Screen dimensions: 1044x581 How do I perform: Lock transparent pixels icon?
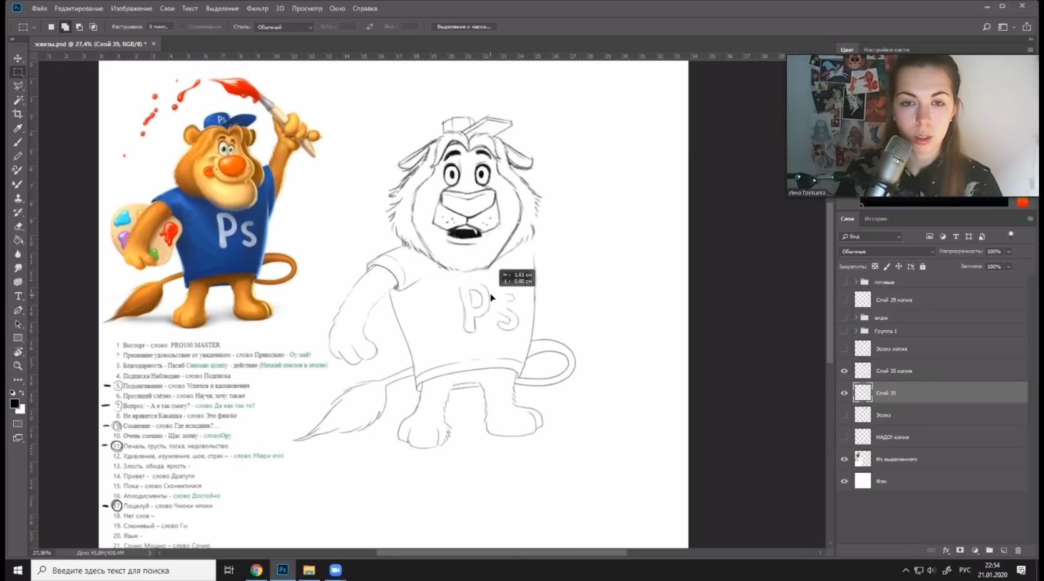pyautogui.click(x=875, y=266)
